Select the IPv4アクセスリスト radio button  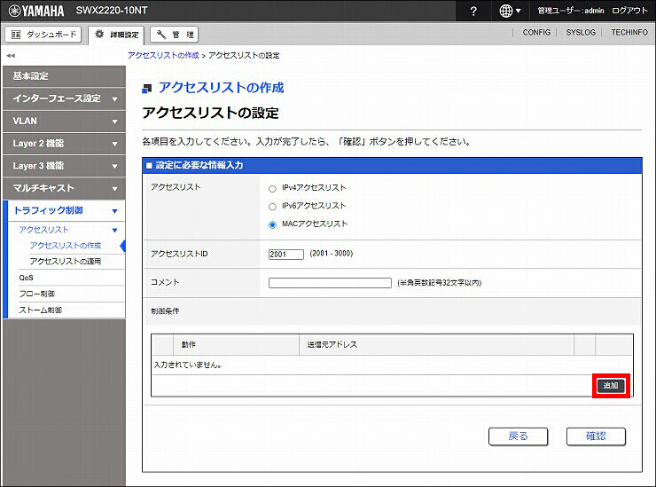[272, 188]
